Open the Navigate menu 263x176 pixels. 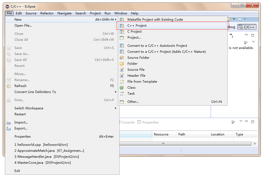point(65,13)
